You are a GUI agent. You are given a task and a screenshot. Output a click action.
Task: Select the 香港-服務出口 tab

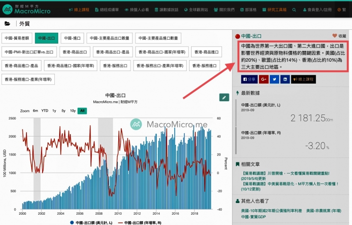click(115, 66)
